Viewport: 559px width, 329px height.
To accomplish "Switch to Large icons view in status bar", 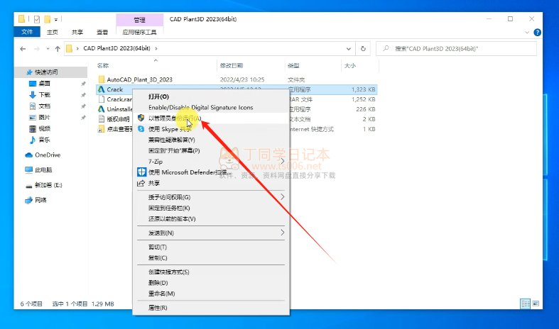I will [x=536, y=303].
